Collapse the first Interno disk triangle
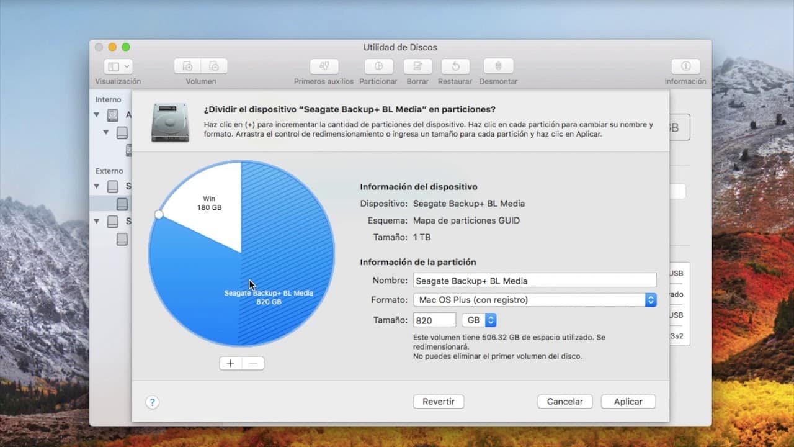Screen dimensions: 794x447 (x=97, y=115)
